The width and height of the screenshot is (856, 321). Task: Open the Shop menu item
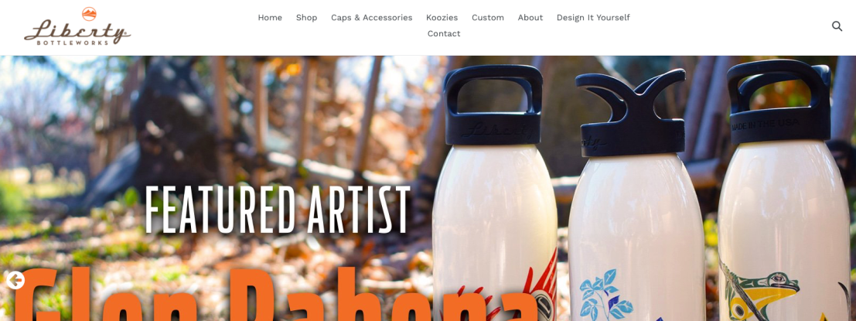click(x=306, y=18)
